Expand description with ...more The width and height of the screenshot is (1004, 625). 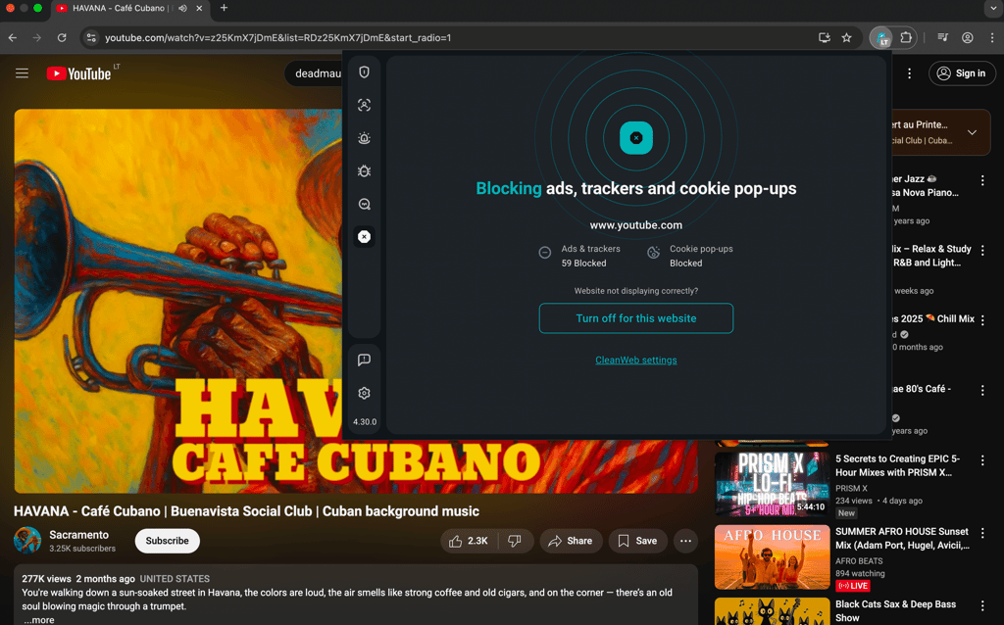[39, 620]
